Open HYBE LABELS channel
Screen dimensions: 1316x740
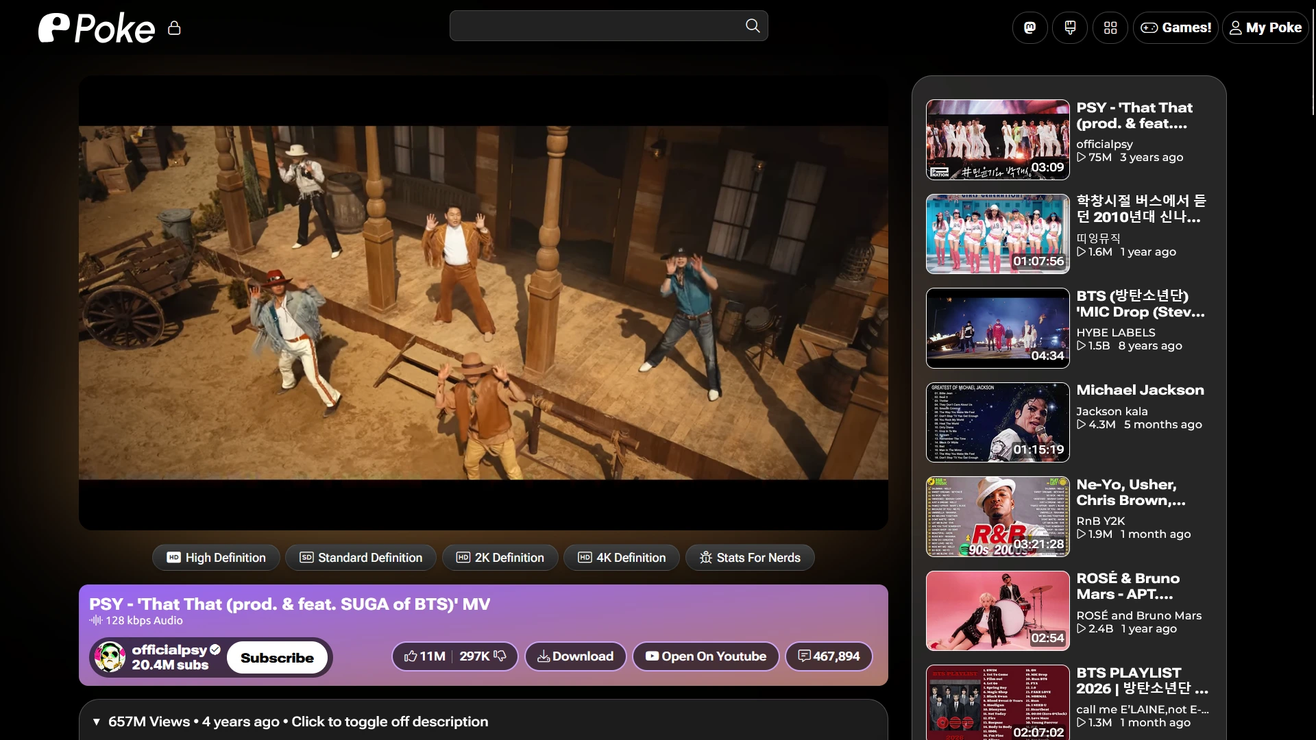point(1115,332)
